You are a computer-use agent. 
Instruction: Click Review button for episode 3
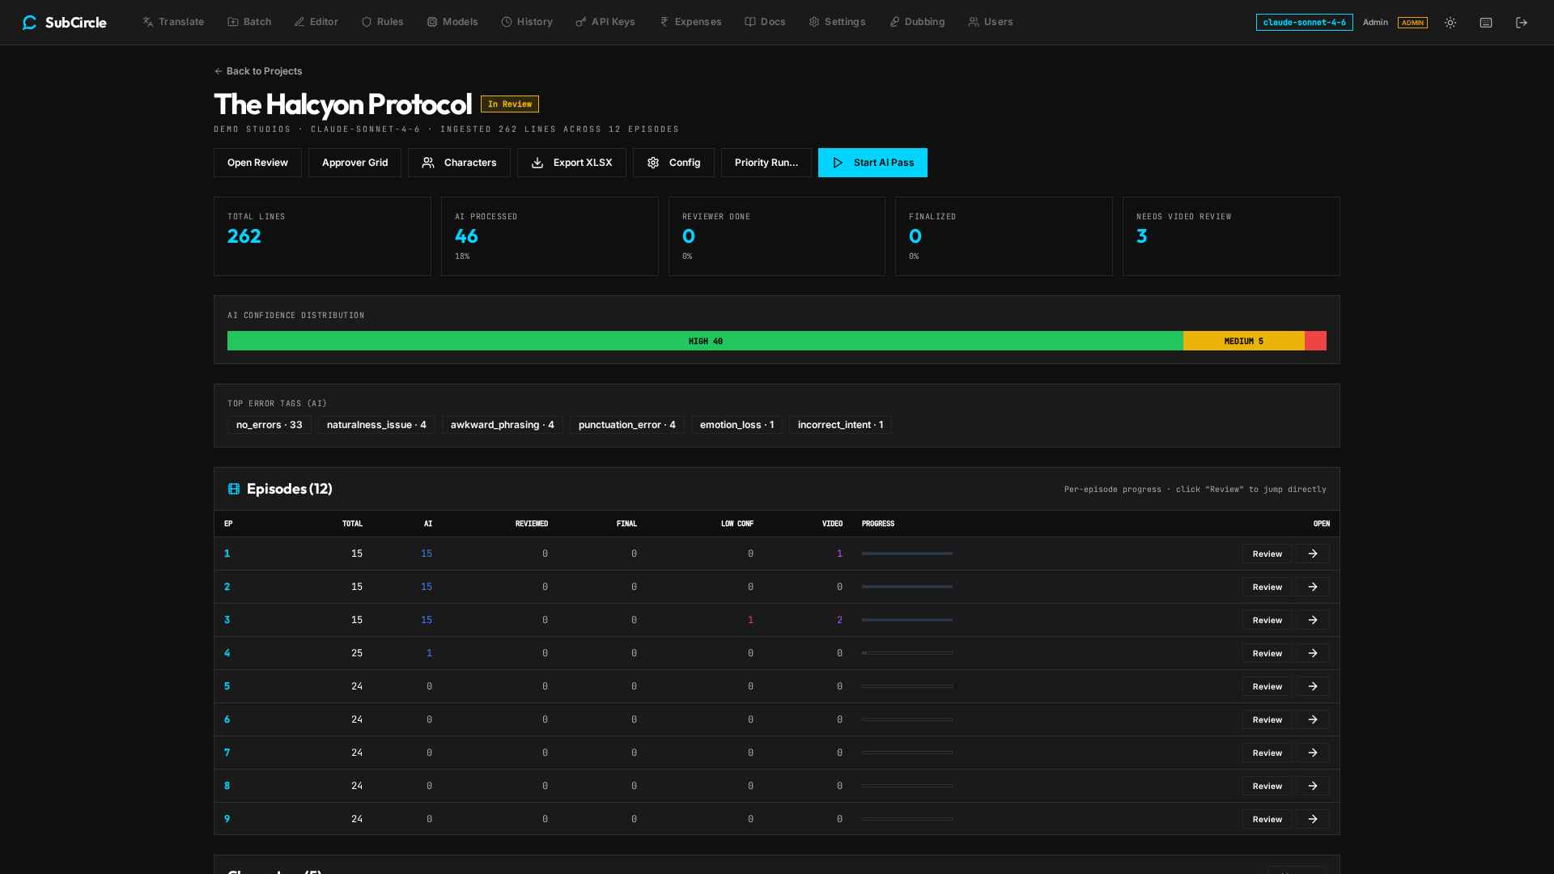[1267, 620]
